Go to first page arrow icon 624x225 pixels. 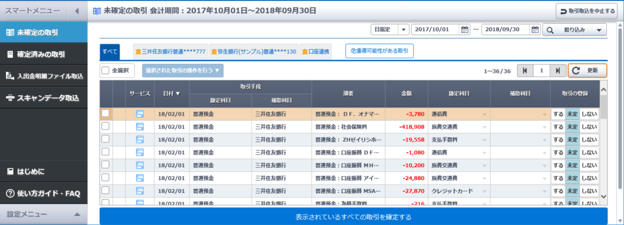coord(525,71)
